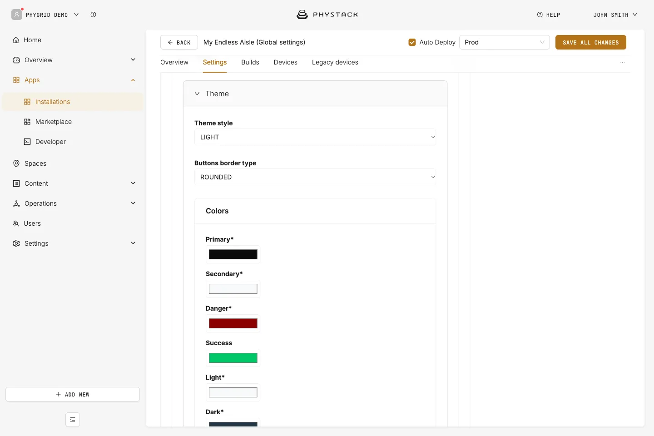Click the Save All Changes button

pos(591,42)
